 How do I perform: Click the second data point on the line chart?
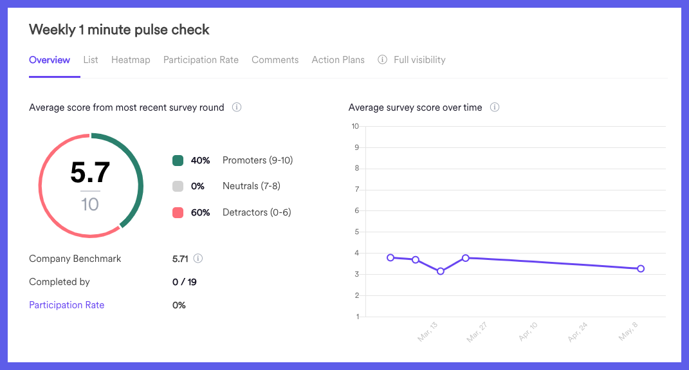click(x=415, y=260)
